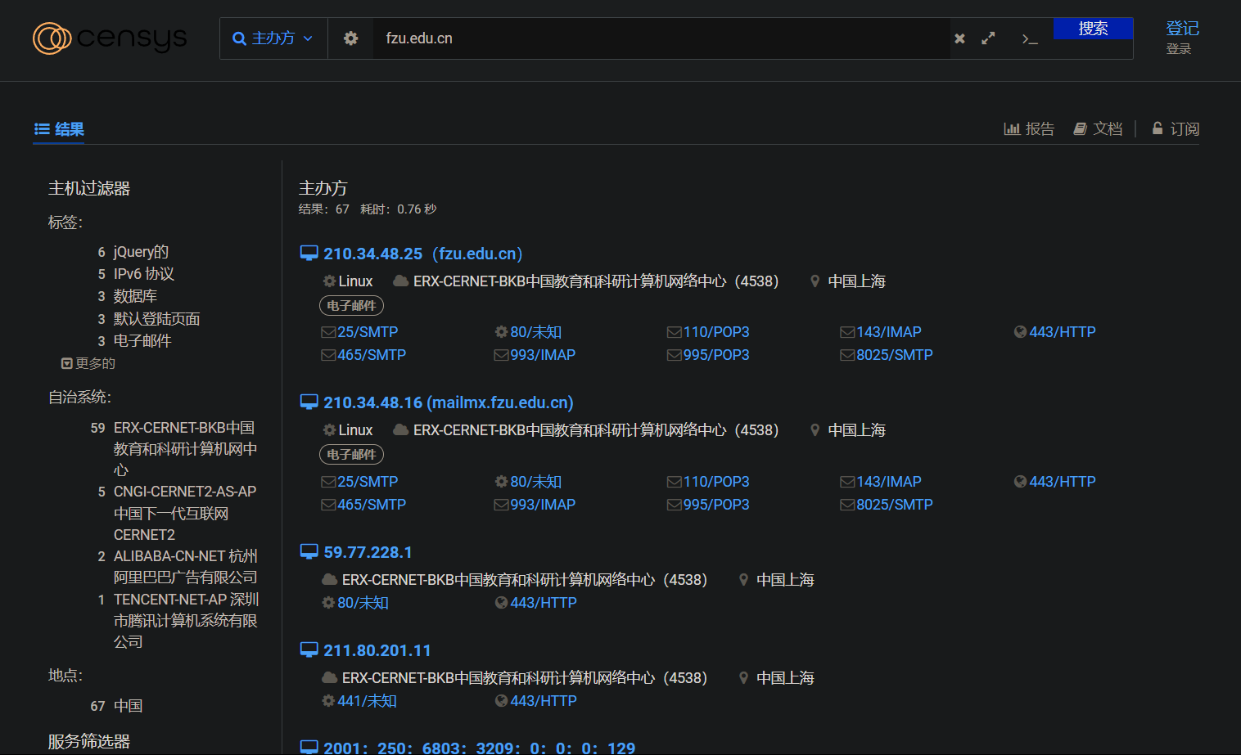Image resolution: width=1241 pixels, height=755 pixels.
Task: Click Linux gear icon of 210.34.48.16
Action: [329, 430]
